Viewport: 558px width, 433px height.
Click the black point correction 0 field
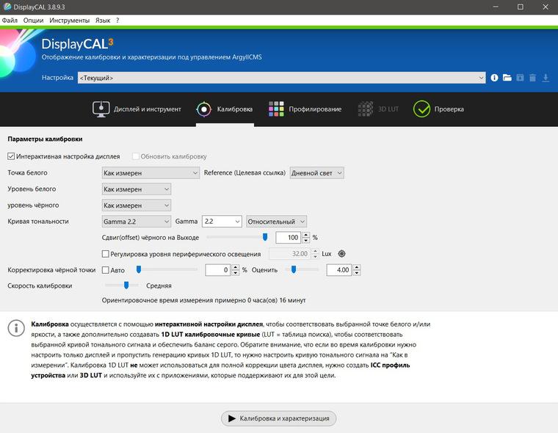coord(218,270)
